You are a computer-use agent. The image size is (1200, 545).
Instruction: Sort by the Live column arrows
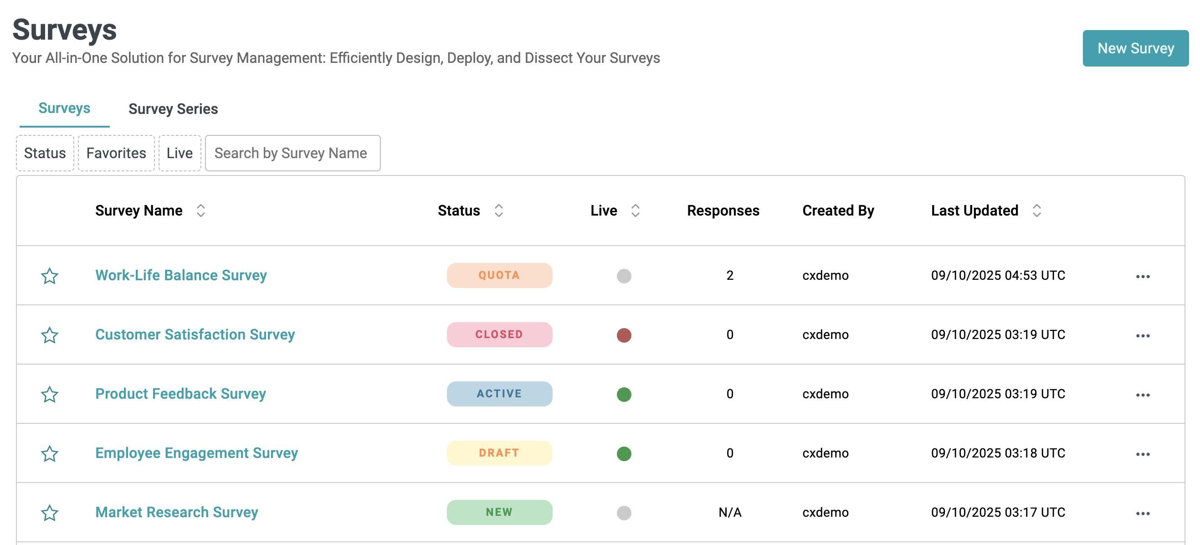tap(635, 211)
